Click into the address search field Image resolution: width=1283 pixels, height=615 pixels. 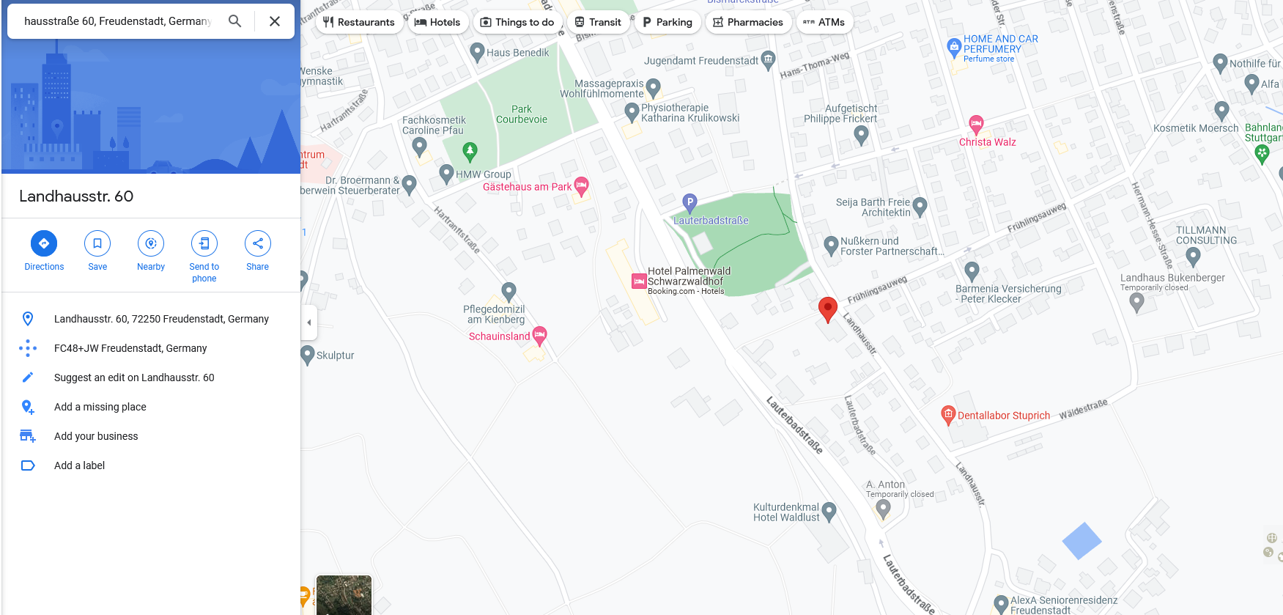(117, 21)
